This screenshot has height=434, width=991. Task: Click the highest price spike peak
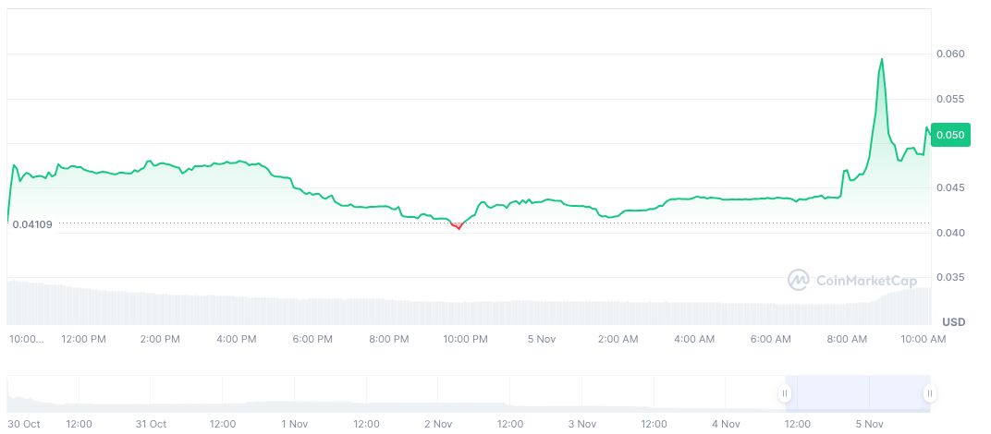tap(882, 59)
